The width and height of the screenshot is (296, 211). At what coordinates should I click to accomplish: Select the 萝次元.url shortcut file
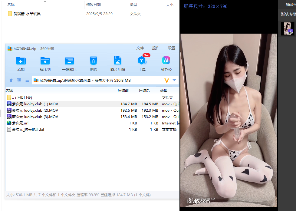[20, 123]
